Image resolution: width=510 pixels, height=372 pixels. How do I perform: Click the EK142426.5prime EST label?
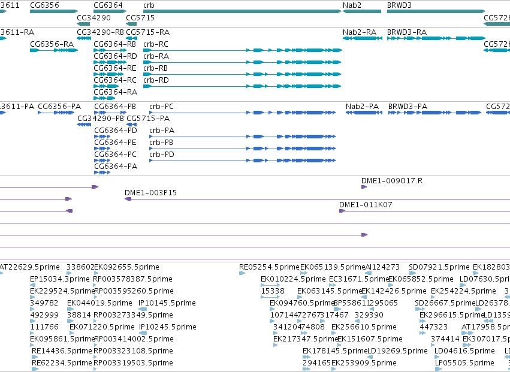(394, 291)
